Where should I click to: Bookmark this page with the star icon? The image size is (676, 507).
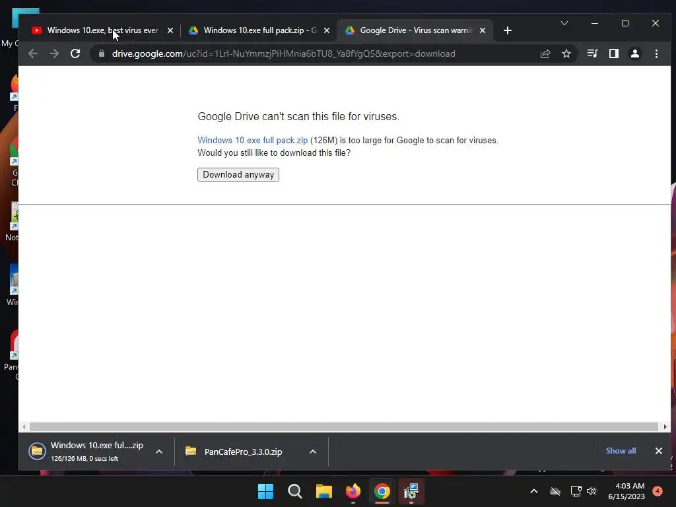566,53
